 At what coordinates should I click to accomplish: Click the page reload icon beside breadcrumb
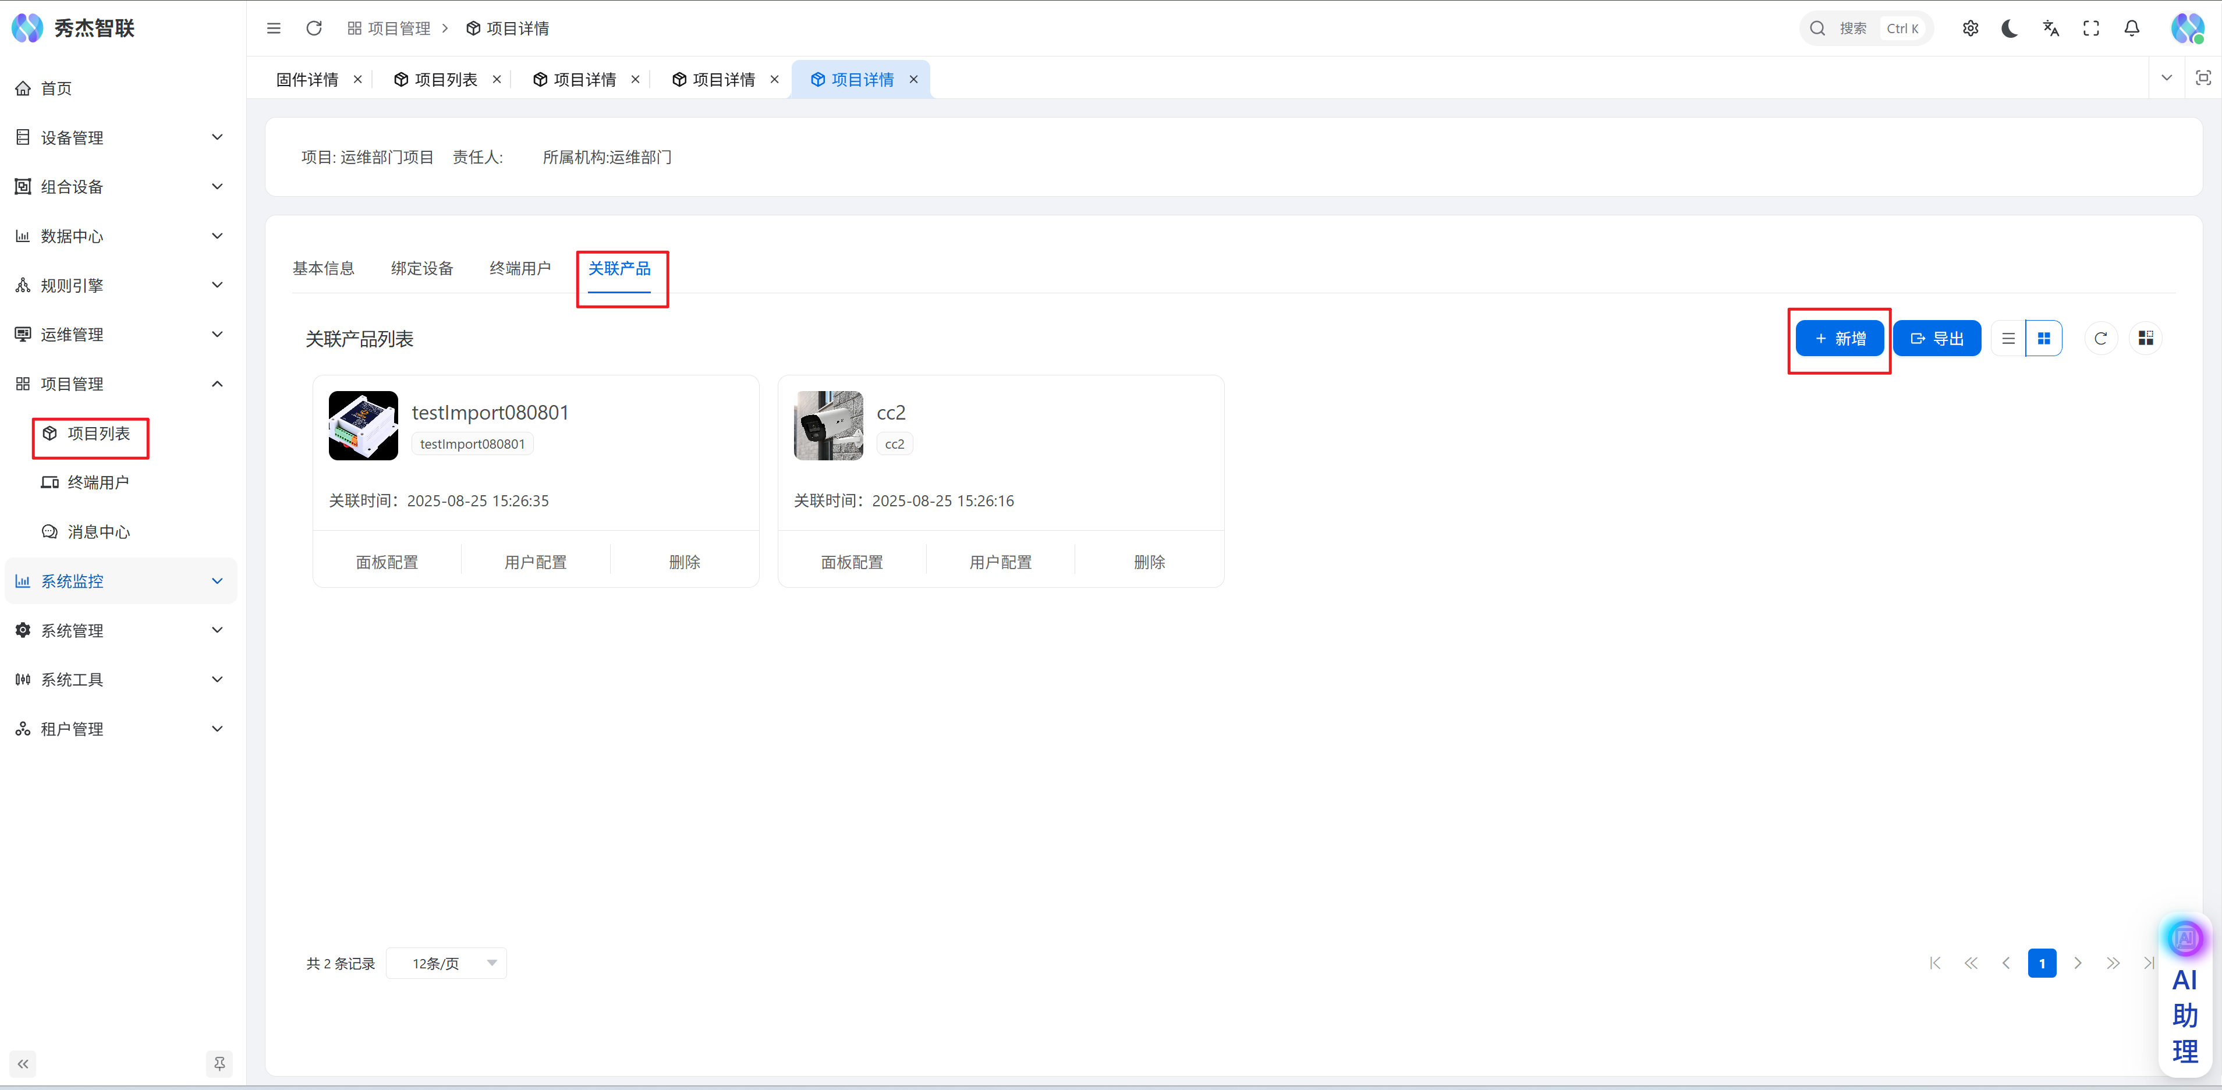tap(314, 29)
